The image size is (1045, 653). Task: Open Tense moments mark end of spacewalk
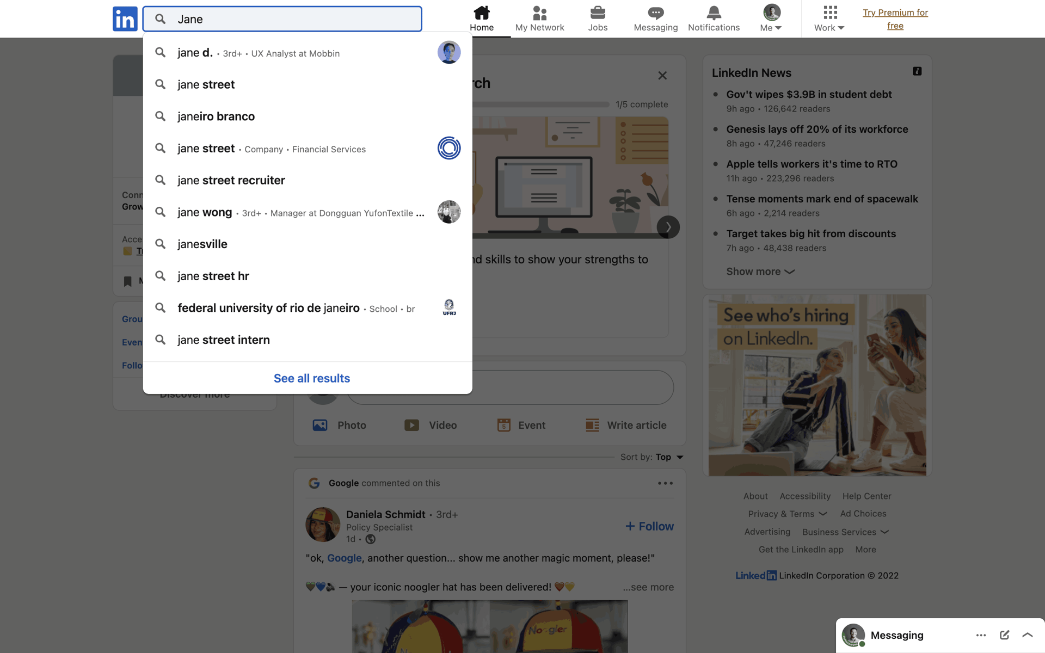pos(822,199)
